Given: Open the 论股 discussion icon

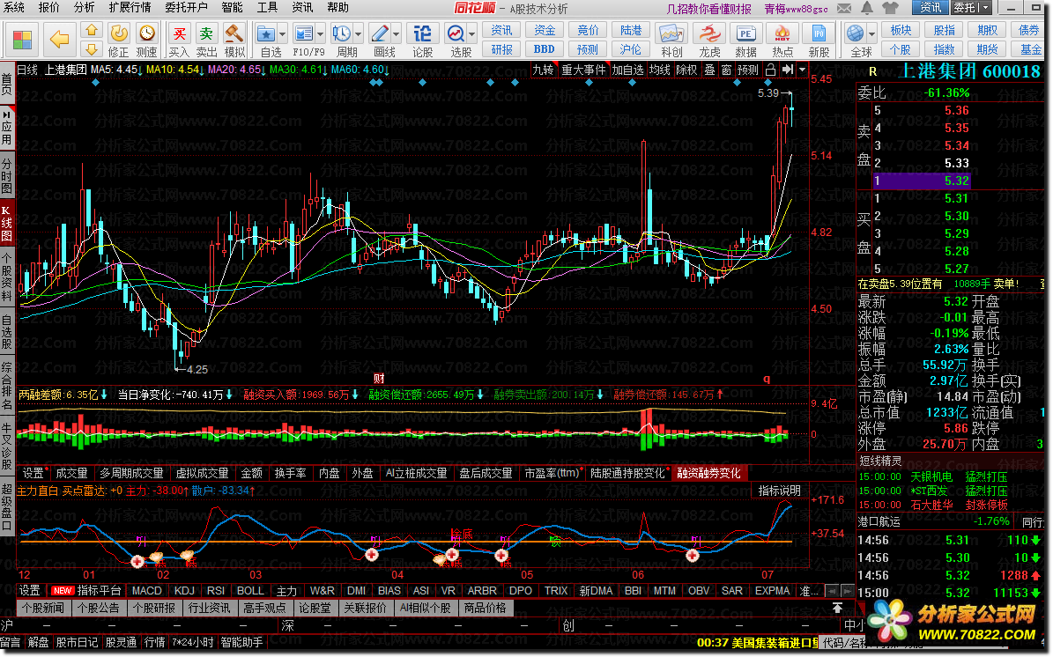Looking at the screenshot, I should tap(422, 34).
